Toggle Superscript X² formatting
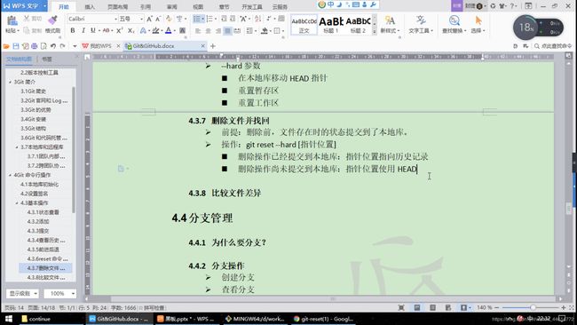Image resolution: width=577 pixels, height=325 pixels. pos(119,30)
